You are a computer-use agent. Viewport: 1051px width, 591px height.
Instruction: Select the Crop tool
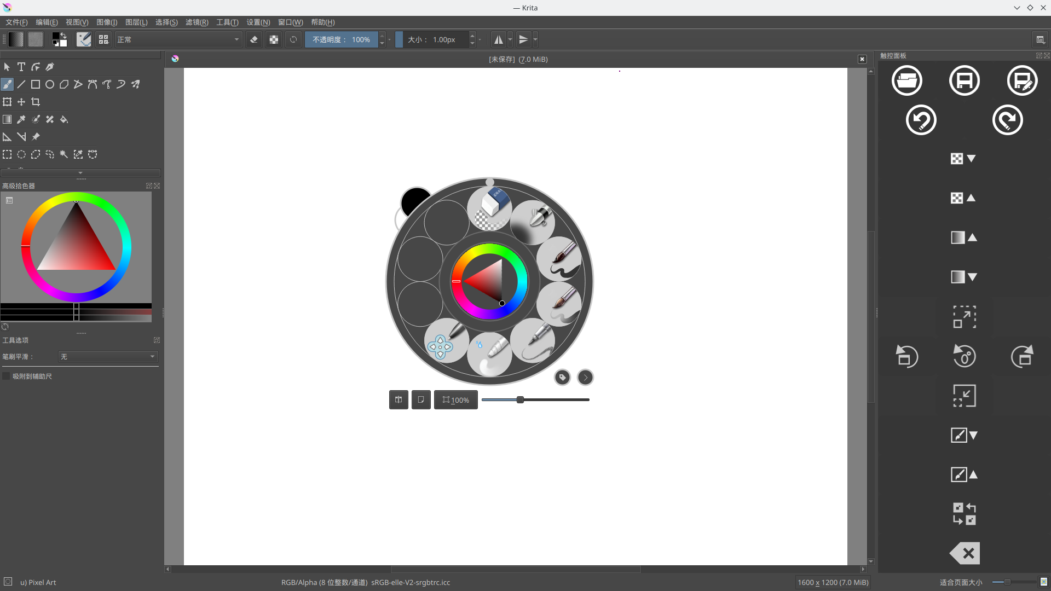point(35,102)
